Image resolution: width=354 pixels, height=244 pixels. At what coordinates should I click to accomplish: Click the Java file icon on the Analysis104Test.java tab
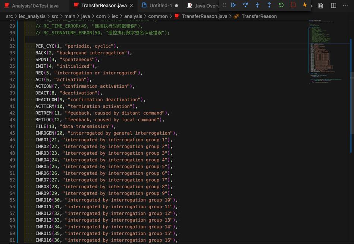[x=7, y=5]
